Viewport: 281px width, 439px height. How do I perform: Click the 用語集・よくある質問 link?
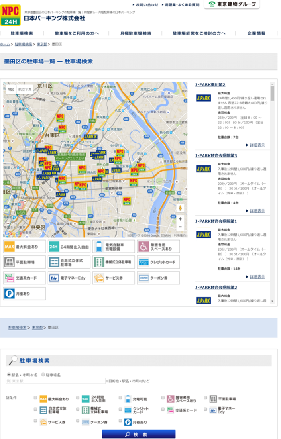182,5
